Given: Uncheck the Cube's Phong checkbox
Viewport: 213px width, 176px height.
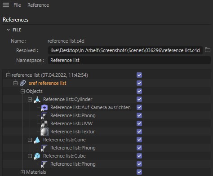Looking at the screenshot, I should (x=139, y=164).
